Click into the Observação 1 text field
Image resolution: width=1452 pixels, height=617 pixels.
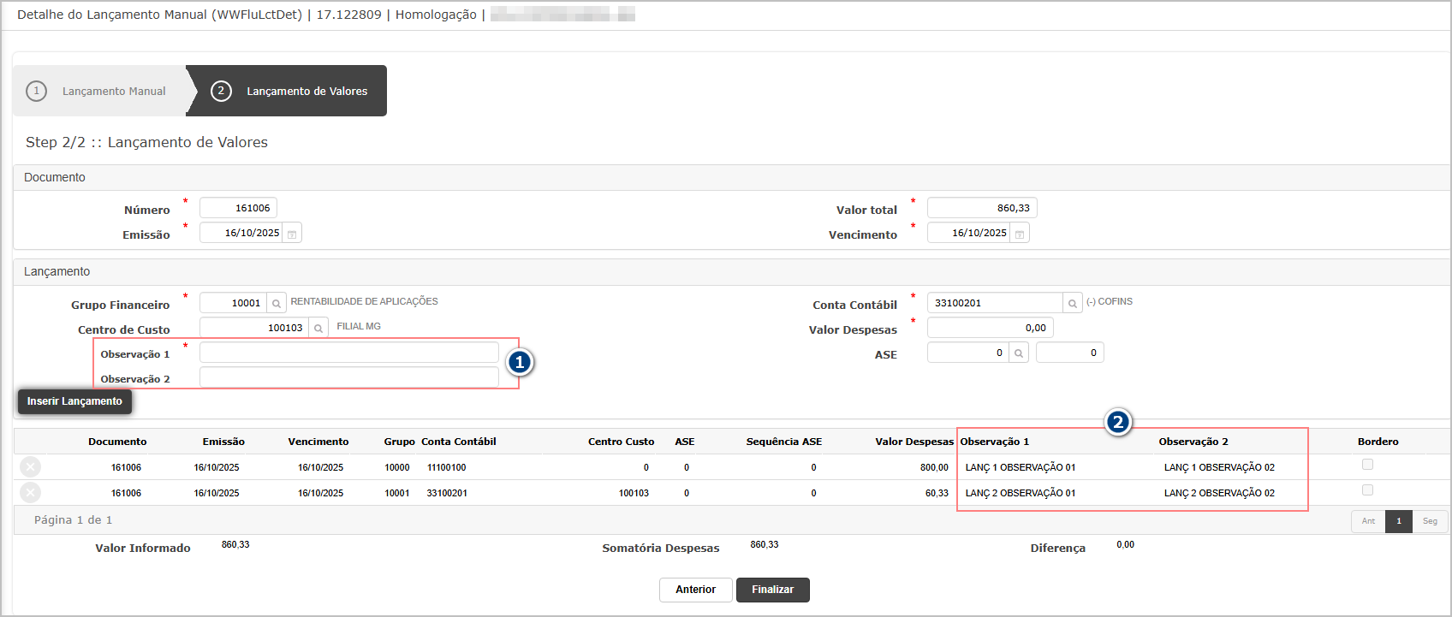click(348, 353)
